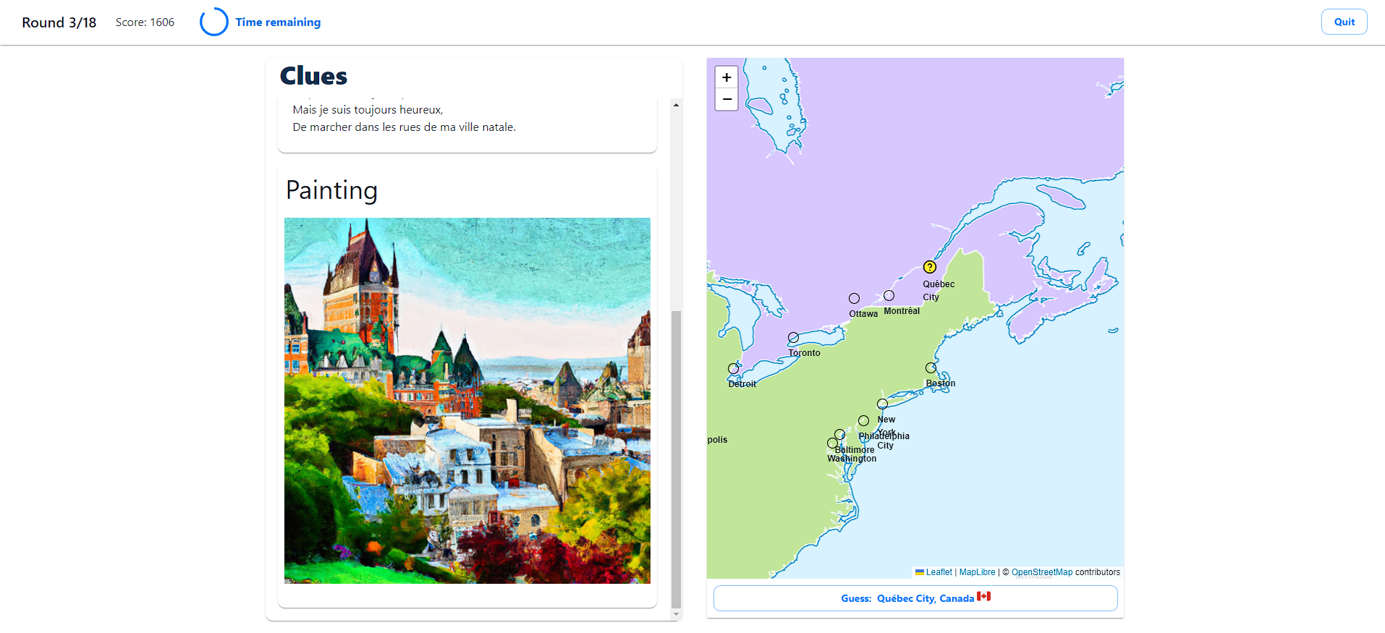
Task: Click the Painting heading
Action: (x=331, y=190)
